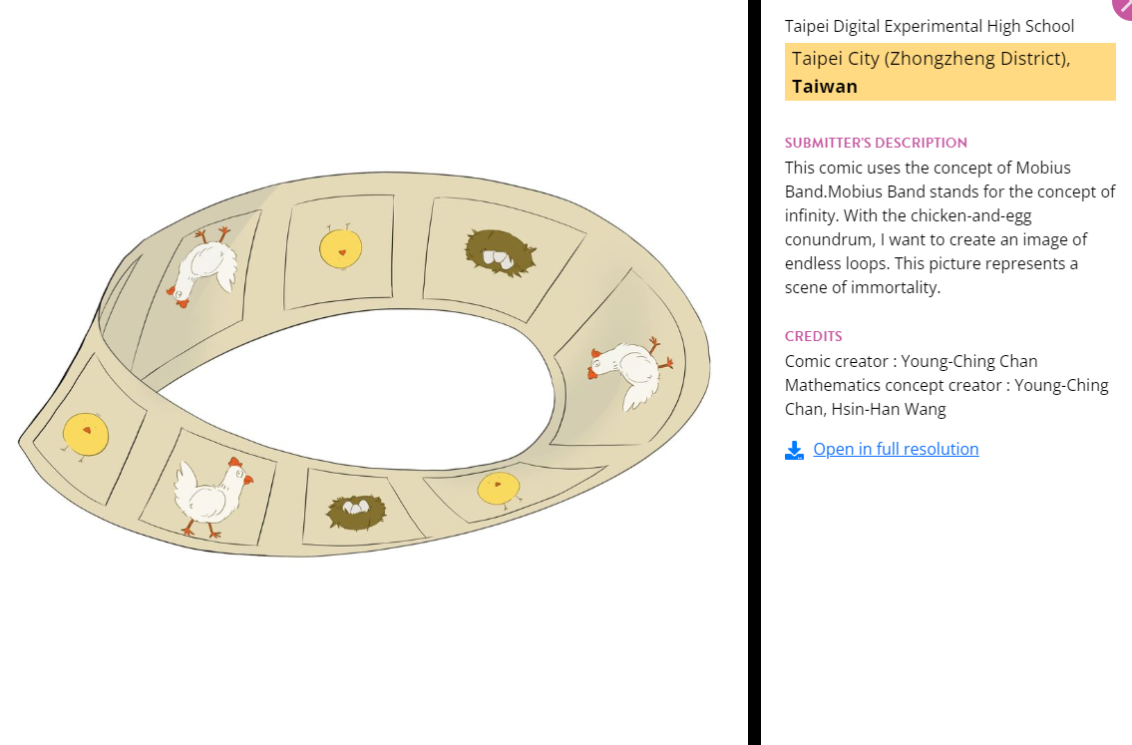Click the highlighted Taipei City location box
This screenshot has height=745, width=1132.
[x=949, y=72]
